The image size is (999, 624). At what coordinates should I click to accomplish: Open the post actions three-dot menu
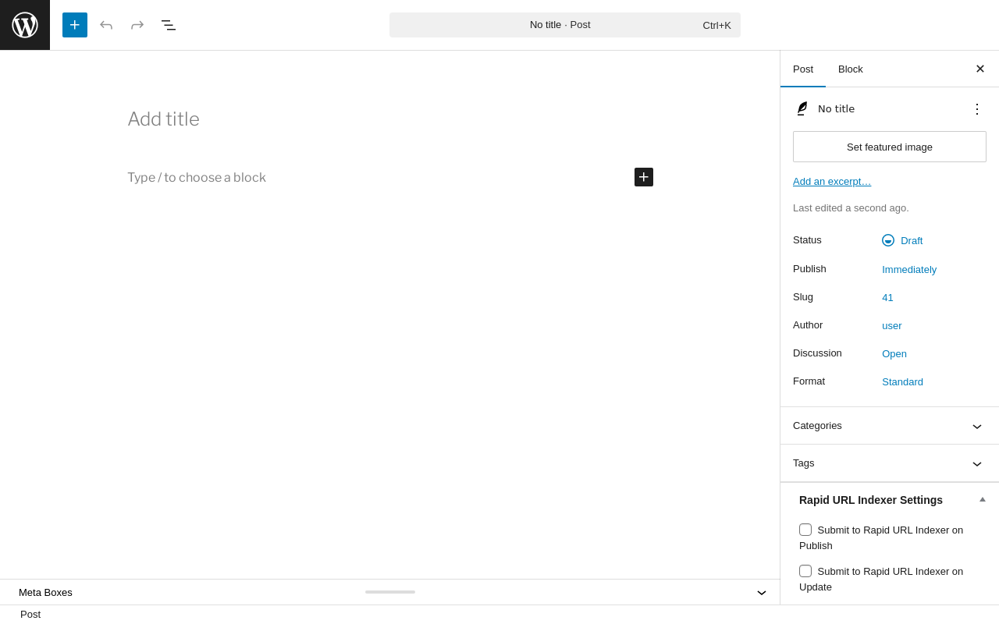[977, 109]
